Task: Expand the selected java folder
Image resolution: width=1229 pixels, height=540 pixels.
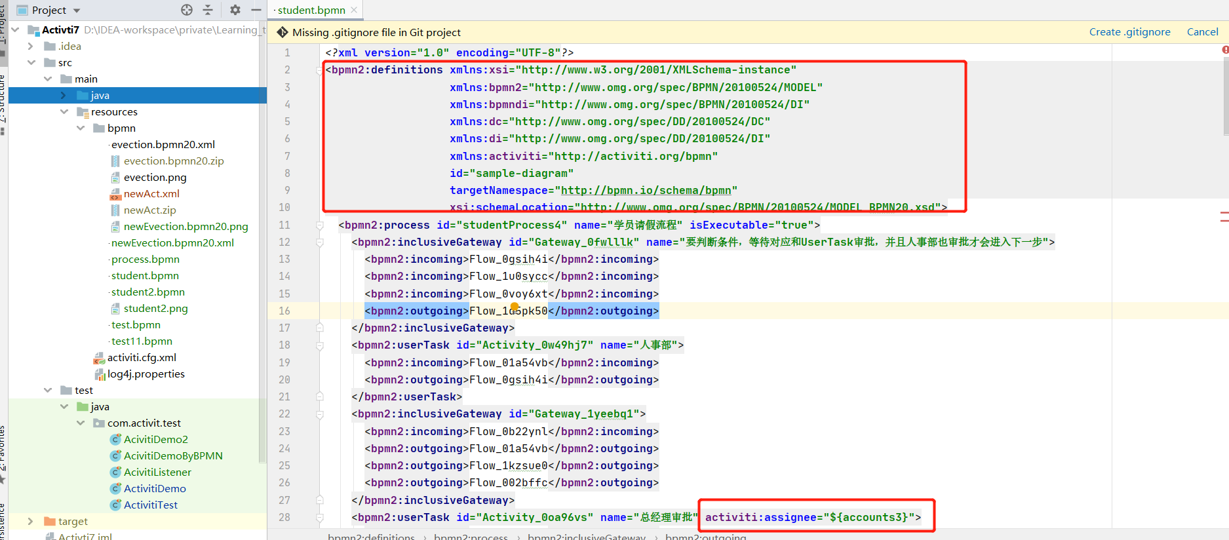Action: click(64, 95)
